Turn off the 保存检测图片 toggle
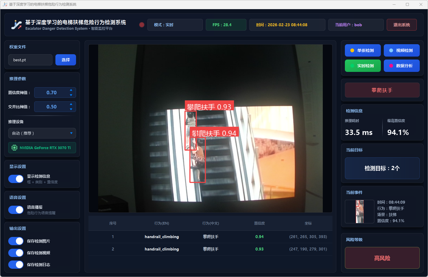 [16, 241]
